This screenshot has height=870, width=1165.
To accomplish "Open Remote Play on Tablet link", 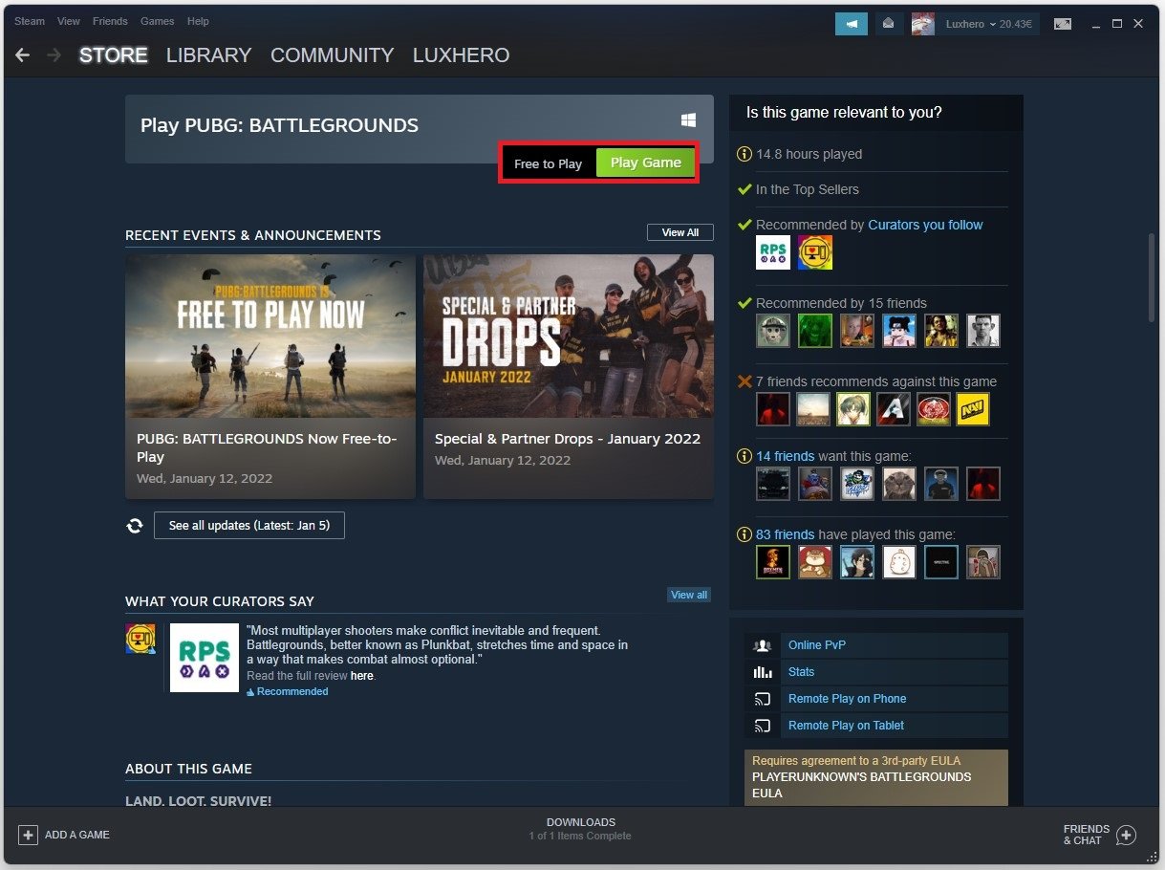I will [846, 726].
